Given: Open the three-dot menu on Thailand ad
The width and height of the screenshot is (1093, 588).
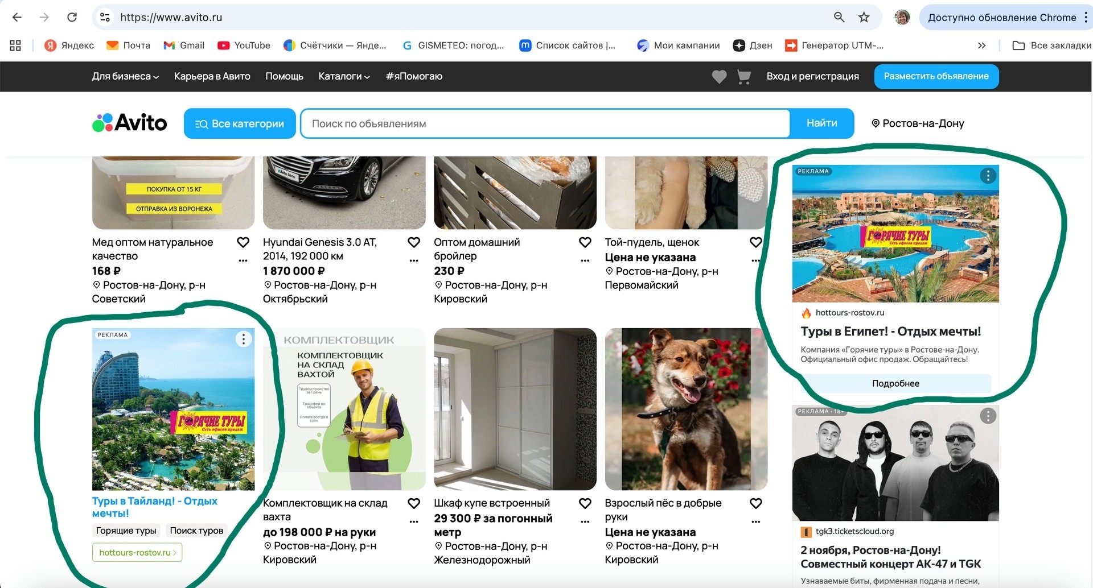Looking at the screenshot, I should click(x=244, y=339).
